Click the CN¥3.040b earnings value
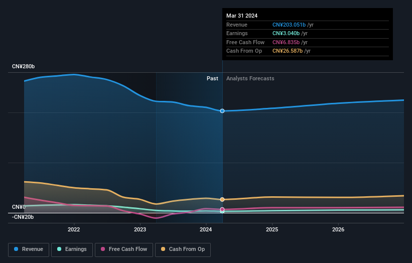The width and height of the screenshot is (412, 263). click(x=286, y=33)
